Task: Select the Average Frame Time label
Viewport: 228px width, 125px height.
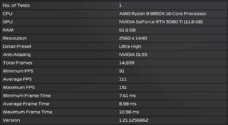Action: click(x=26, y=104)
